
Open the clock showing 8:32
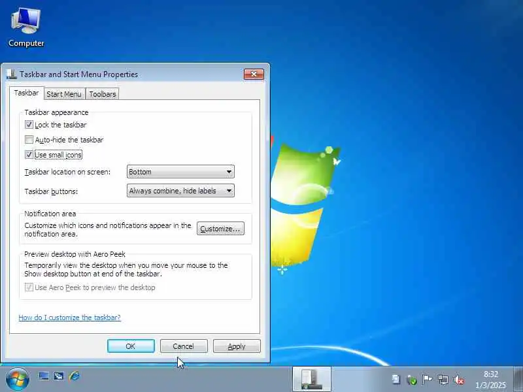(x=491, y=380)
